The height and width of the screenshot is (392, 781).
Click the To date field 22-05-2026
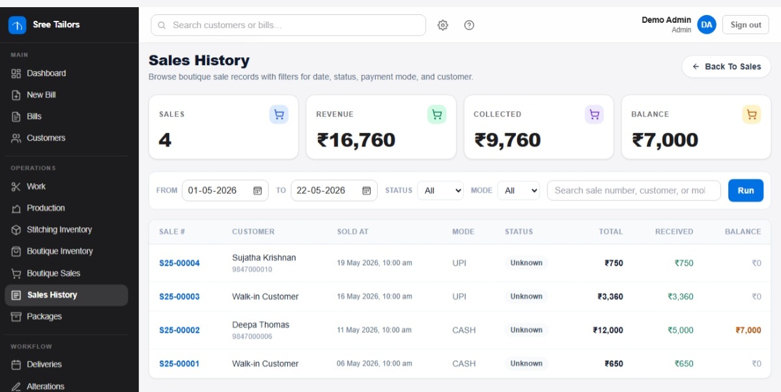(x=334, y=190)
